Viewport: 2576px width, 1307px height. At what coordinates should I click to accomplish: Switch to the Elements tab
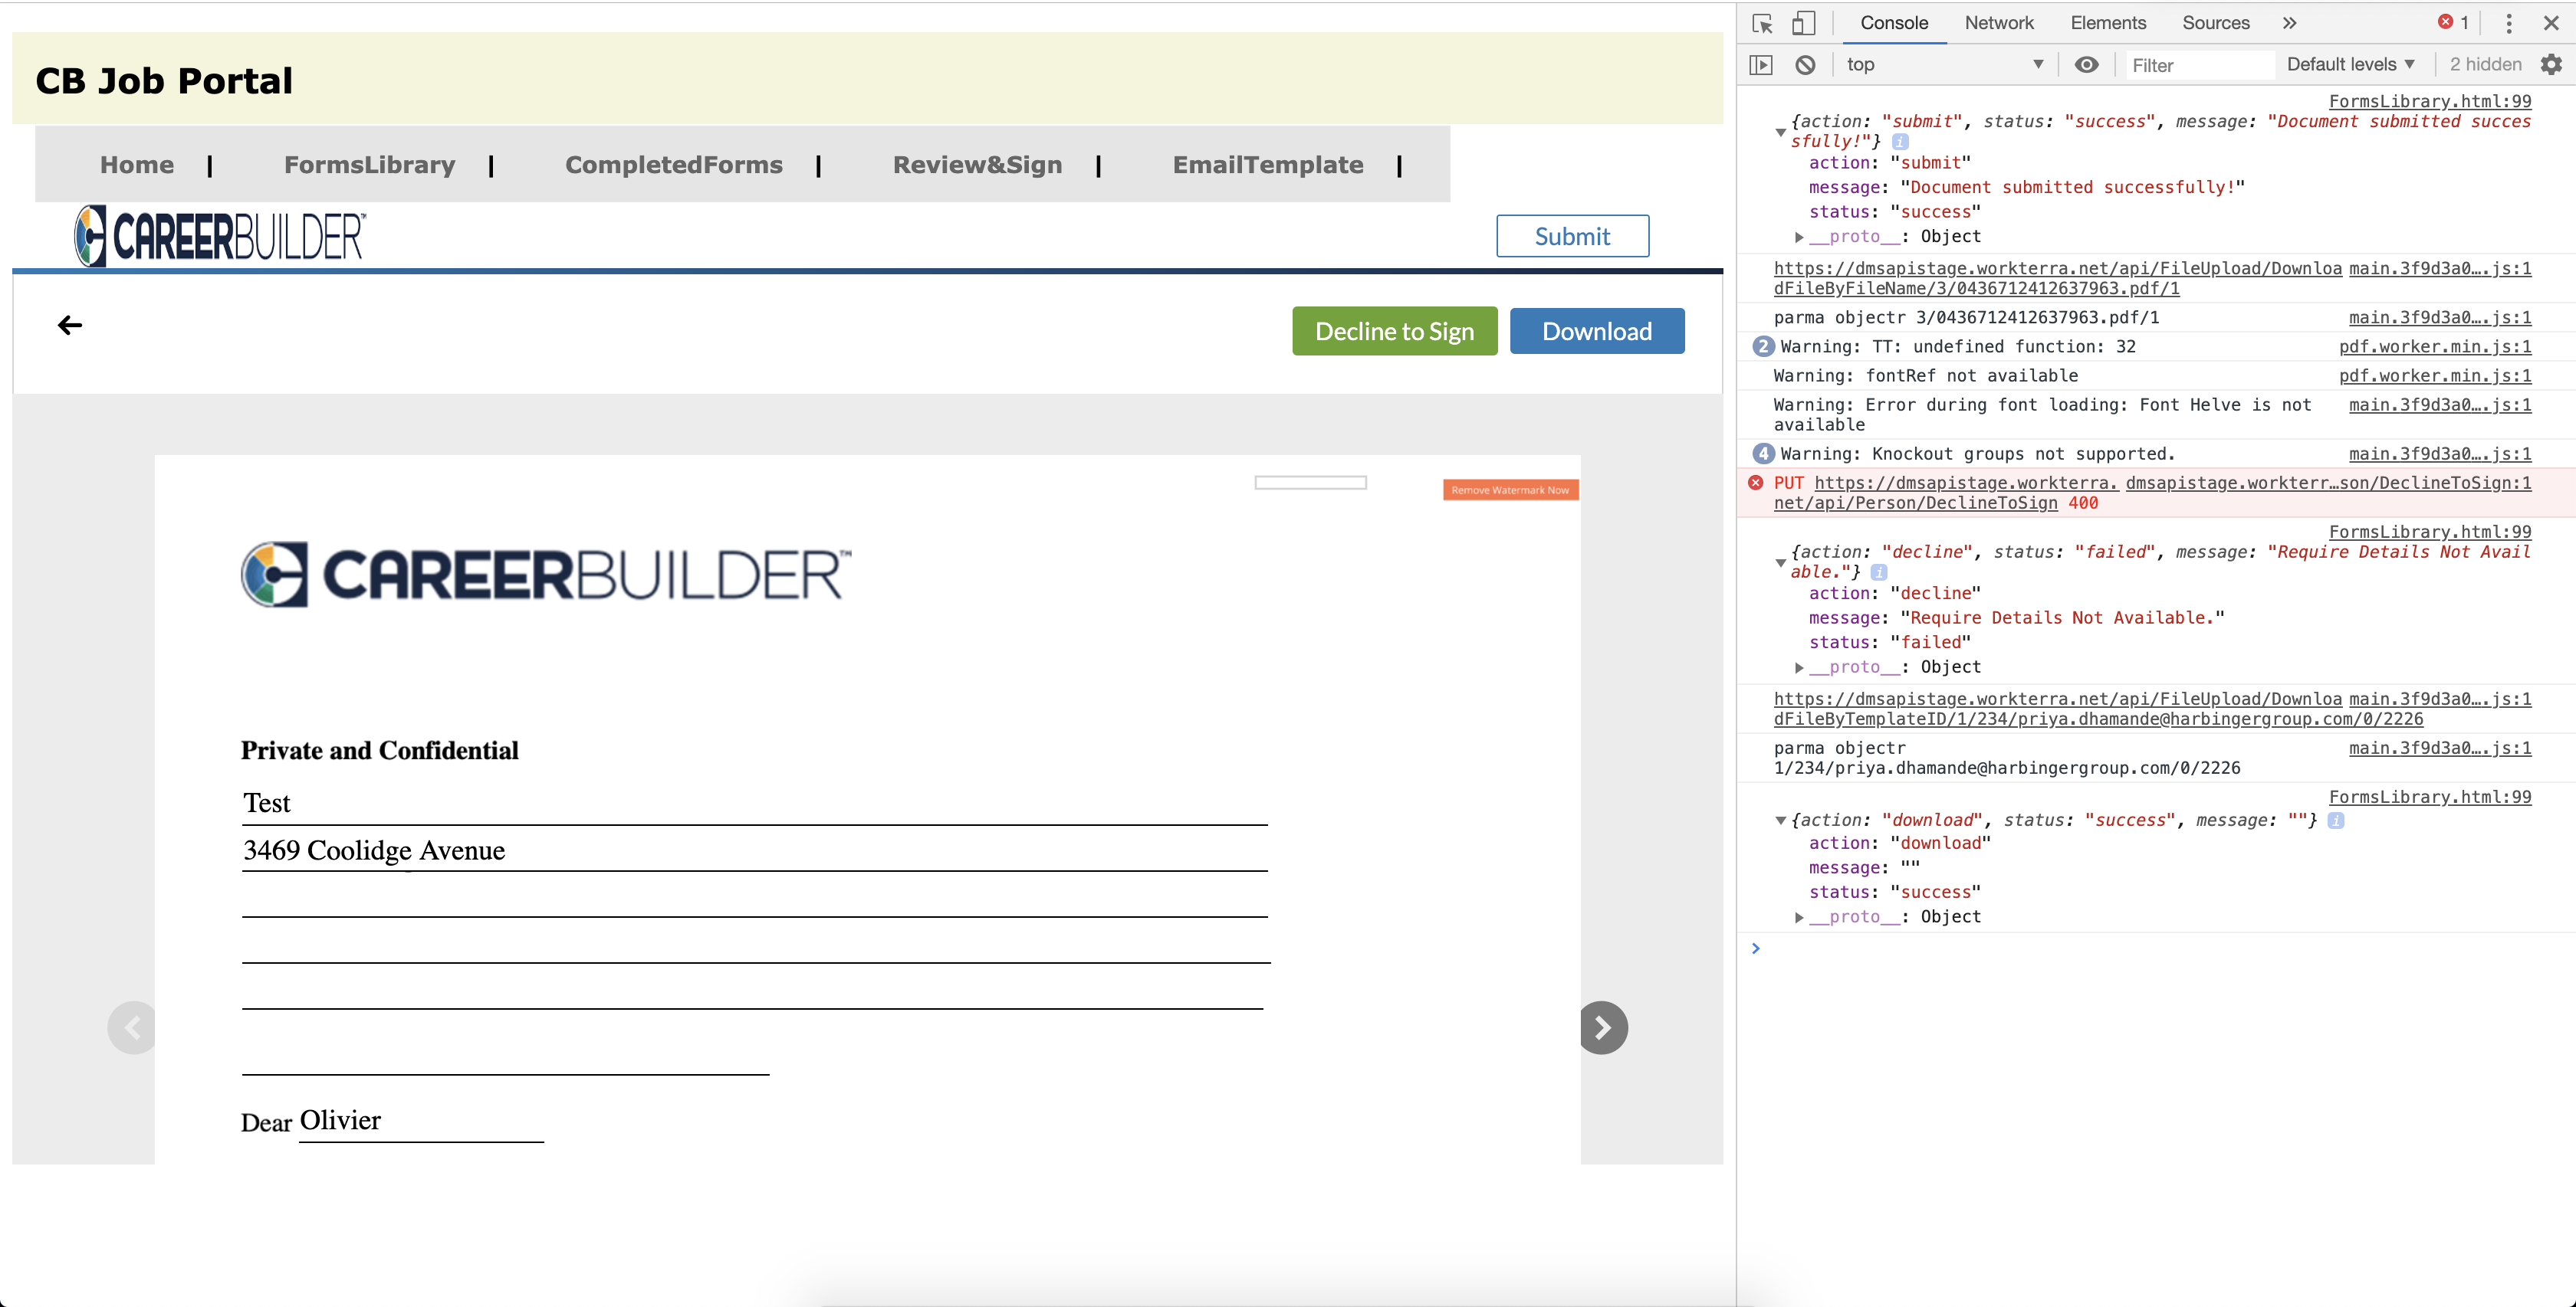click(2108, 23)
